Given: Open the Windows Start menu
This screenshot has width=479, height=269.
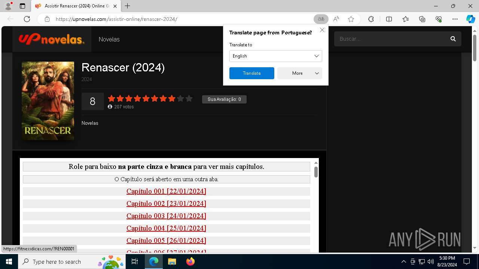Looking at the screenshot, I should 9,262.
